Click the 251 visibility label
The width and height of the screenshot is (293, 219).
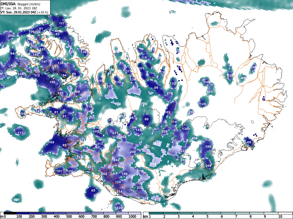pos(92,117)
